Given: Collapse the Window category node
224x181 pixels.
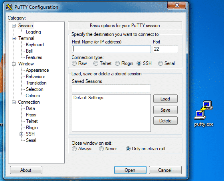Looking at the screenshot, I should (14, 64).
